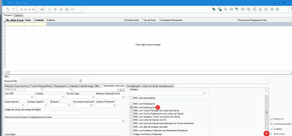Switch to the Redespachos tab

pyautogui.click(x=61, y=86)
